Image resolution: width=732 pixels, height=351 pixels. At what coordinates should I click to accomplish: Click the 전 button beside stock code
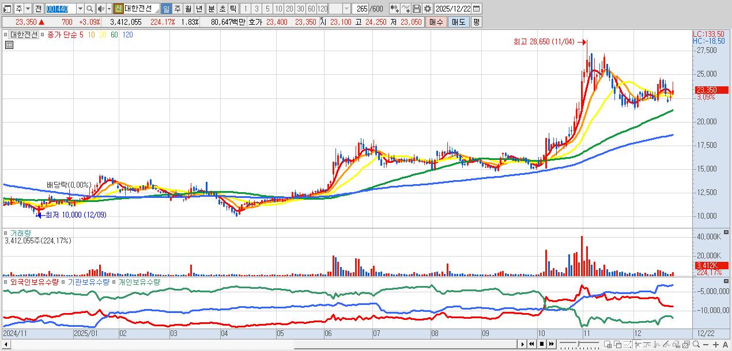coord(38,9)
